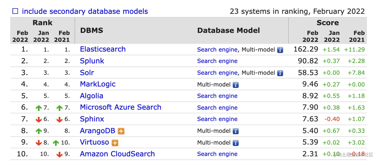The height and width of the screenshot is (162, 378).
Task: Click the include secondary database models text
Action: point(85,11)
